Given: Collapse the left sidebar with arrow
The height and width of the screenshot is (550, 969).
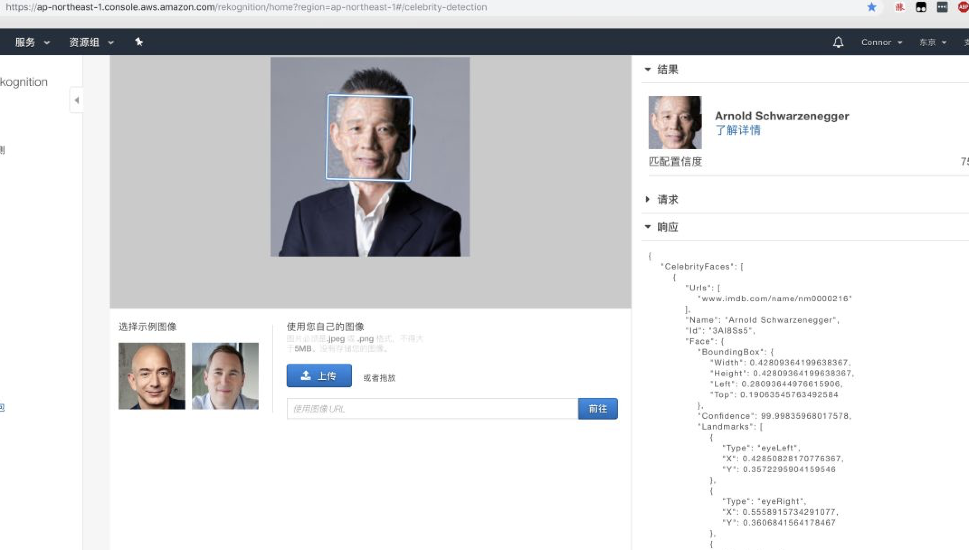Looking at the screenshot, I should tap(76, 100).
